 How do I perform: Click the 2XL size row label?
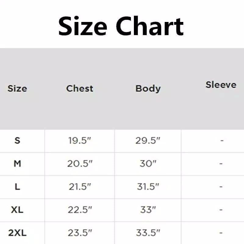[x=17, y=233]
